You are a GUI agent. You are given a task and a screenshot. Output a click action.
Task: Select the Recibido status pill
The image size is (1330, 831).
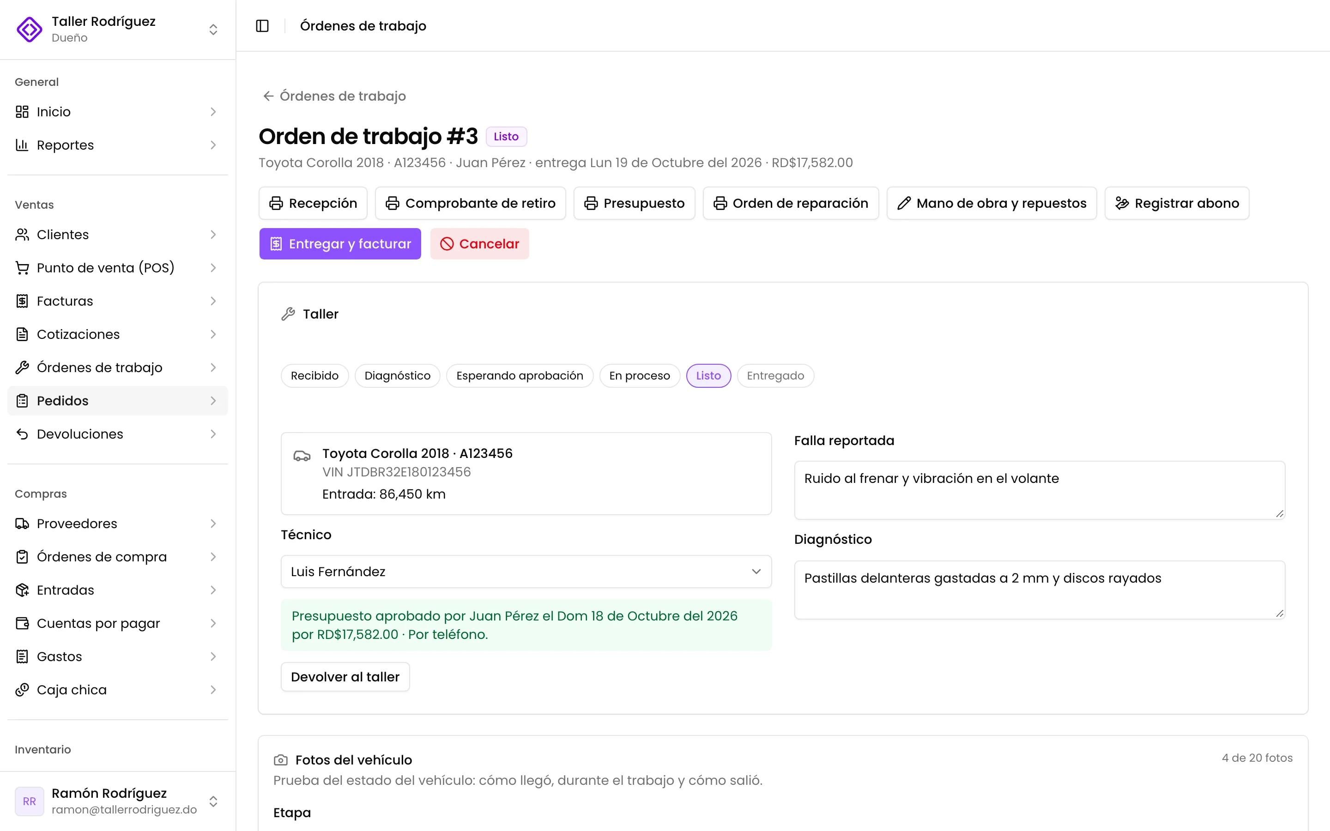tap(314, 376)
